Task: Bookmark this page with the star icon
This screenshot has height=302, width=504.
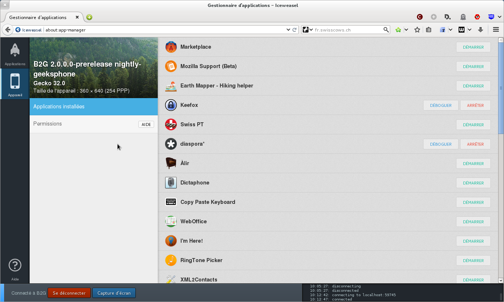Action: (417, 30)
